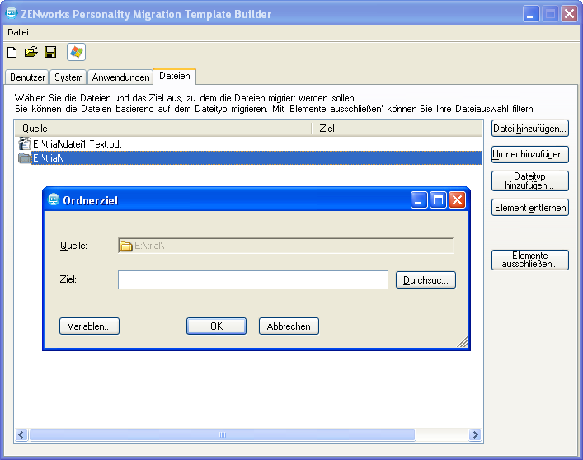This screenshot has height=460, width=583.
Task: Click the New template toolbar icon
Action: pos(12,52)
